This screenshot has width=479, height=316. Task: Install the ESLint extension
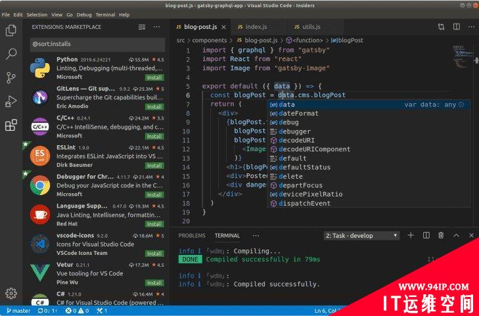tap(154, 166)
